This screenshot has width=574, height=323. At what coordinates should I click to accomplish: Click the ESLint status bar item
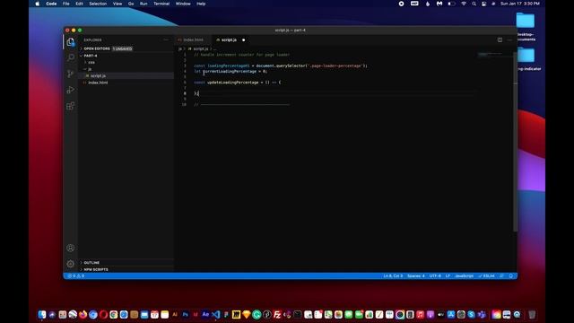point(486,275)
